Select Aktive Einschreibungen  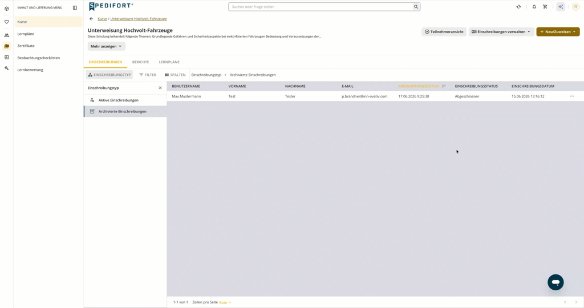click(125, 100)
